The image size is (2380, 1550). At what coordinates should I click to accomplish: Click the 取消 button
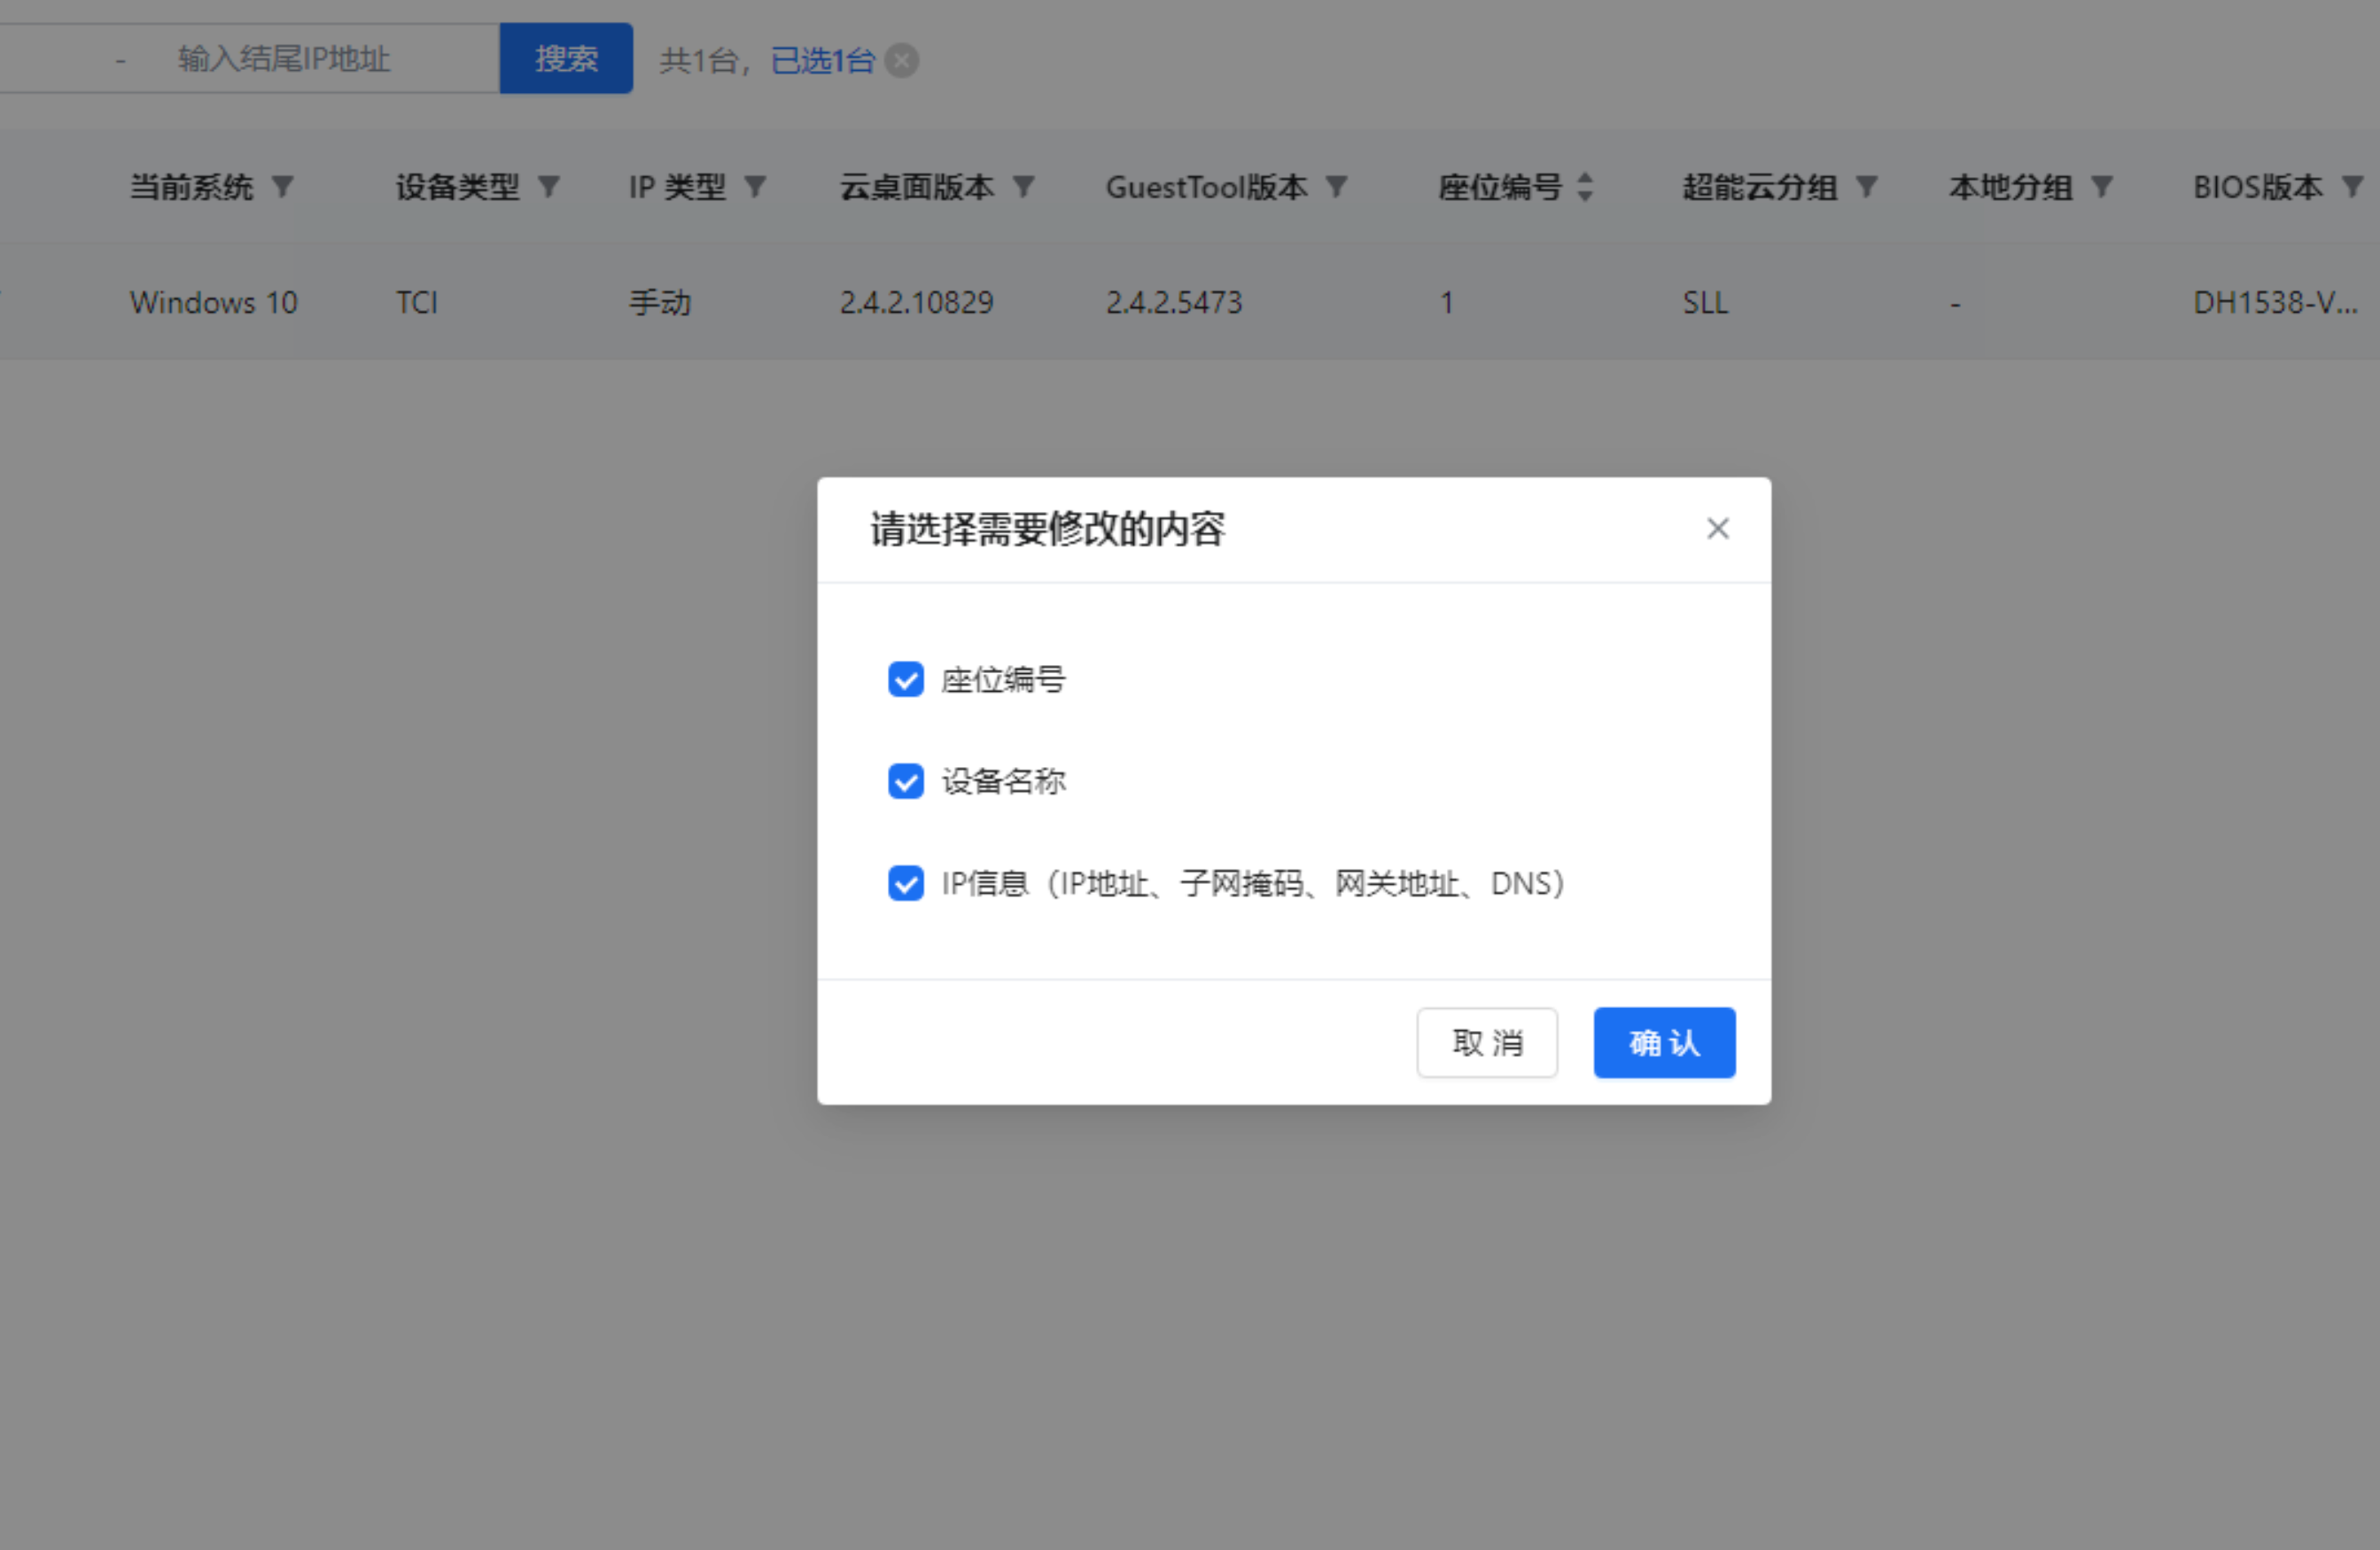1486,1042
